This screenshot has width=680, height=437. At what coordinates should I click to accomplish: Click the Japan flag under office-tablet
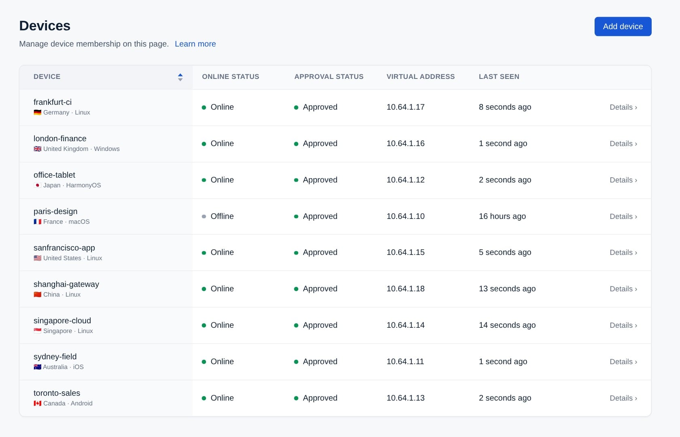(x=37, y=185)
